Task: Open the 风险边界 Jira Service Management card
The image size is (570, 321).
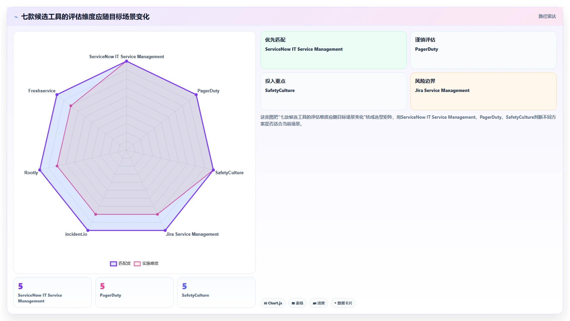Action: 483,91
